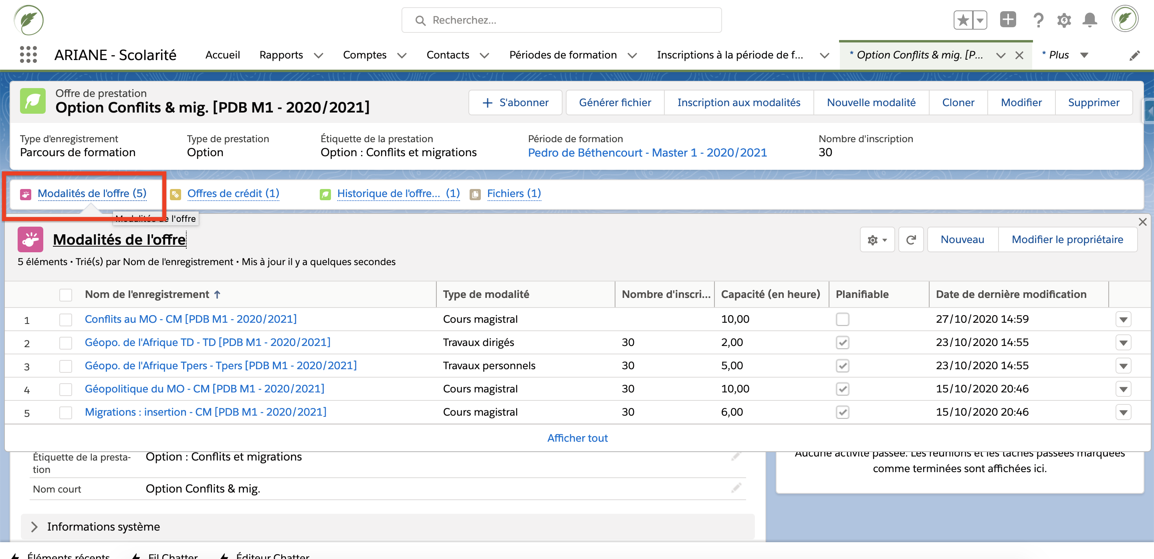Select the Conflits au MO row checkbox
The width and height of the screenshot is (1154, 559).
tap(66, 320)
